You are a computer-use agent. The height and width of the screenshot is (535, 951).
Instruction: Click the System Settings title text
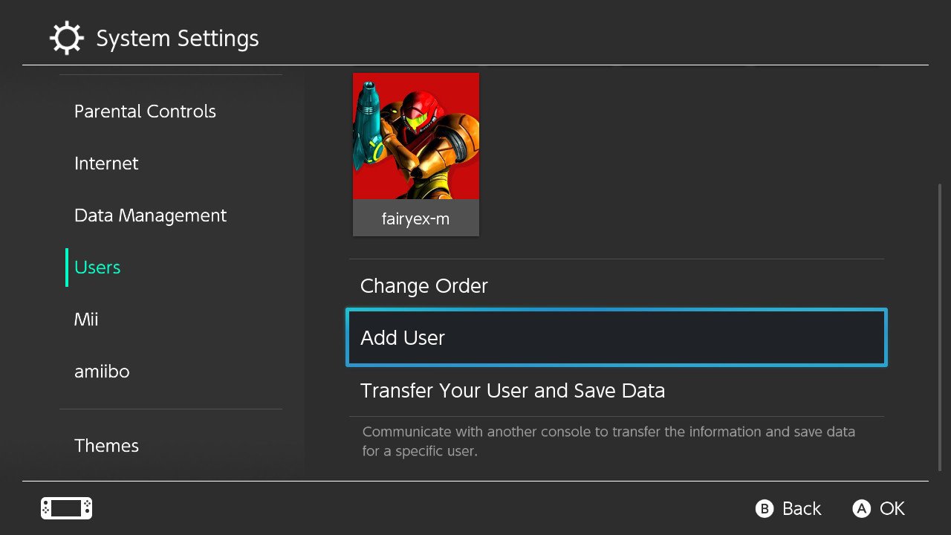(178, 39)
